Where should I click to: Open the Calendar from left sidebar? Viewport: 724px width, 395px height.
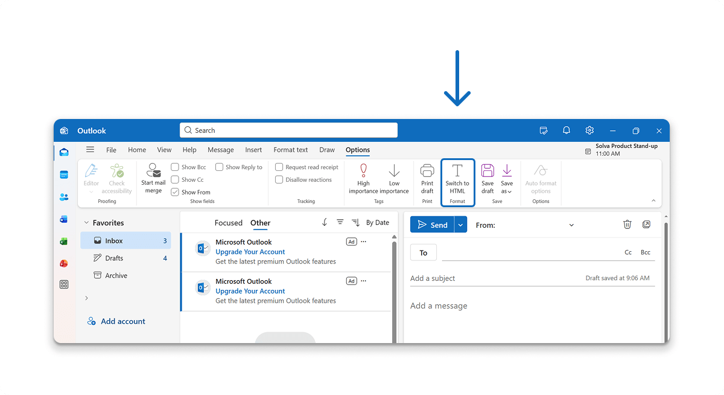pos(64,175)
